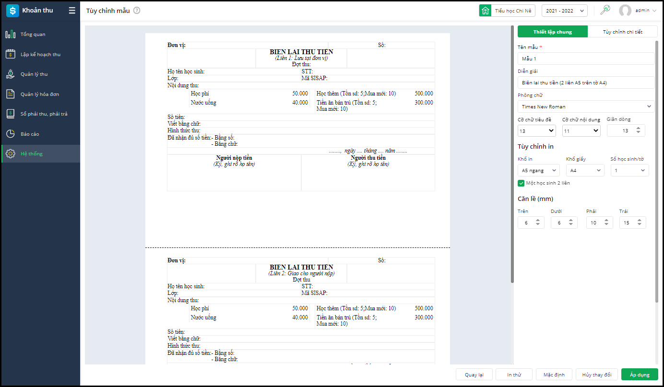Click the "Người thu tiền" signature heading
This screenshot has width=664, height=387.
pyautogui.click(x=368, y=158)
